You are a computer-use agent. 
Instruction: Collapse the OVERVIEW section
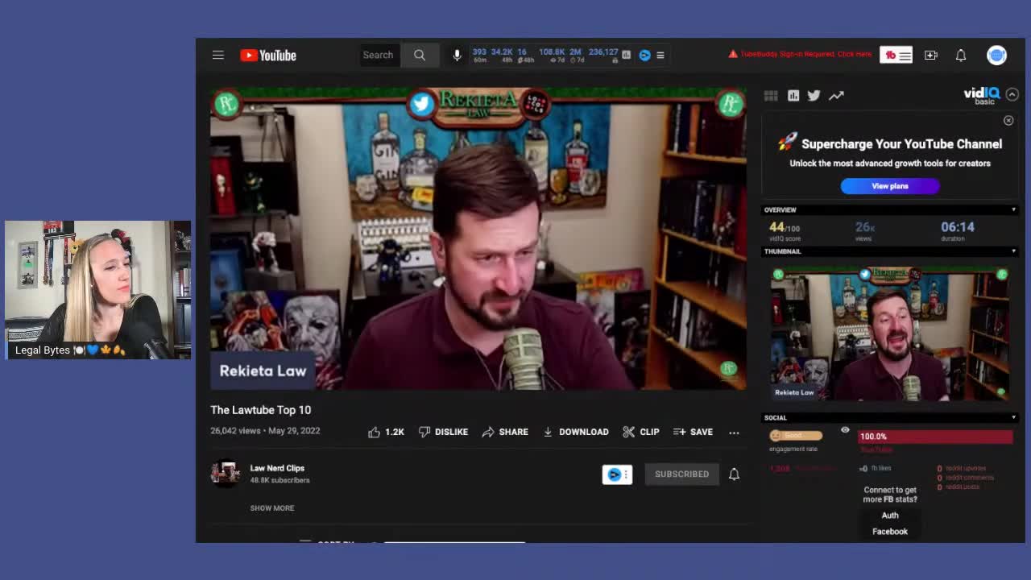click(1013, 209)
